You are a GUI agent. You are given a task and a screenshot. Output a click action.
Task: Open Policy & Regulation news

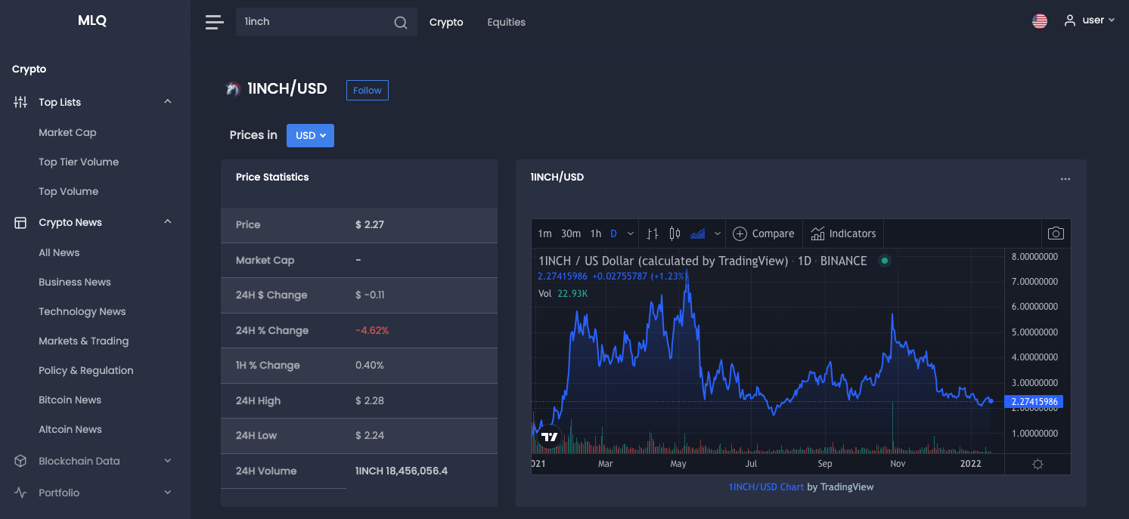tap(86, 370)
